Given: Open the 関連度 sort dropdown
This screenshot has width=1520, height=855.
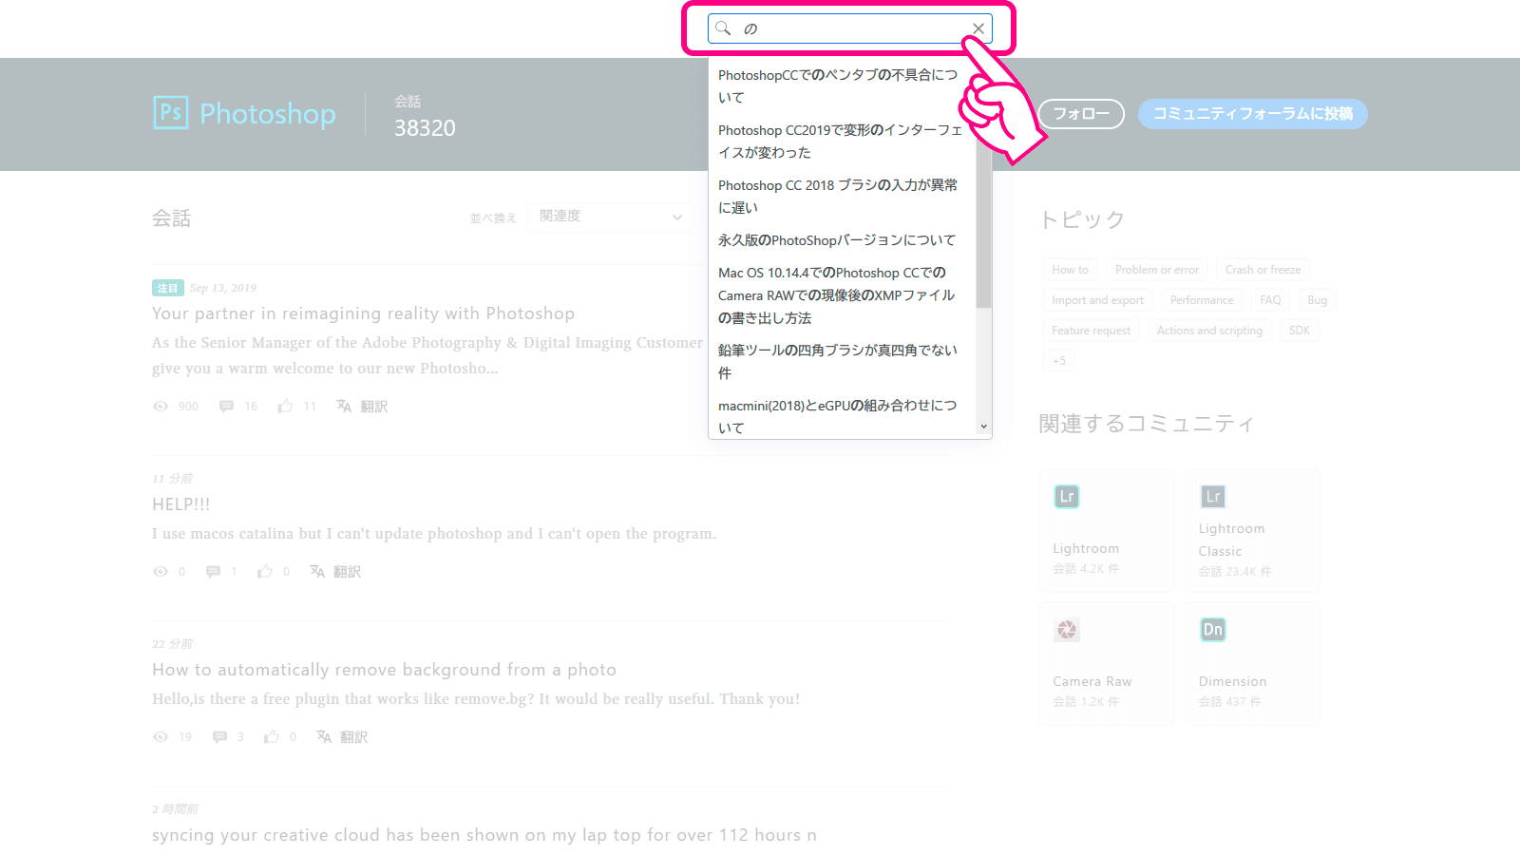Looking at the screenshot, I should (x=611, y=217).
